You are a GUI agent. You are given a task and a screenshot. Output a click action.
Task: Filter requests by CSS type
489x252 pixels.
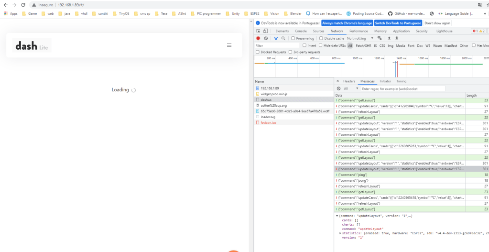click(382, 45)
